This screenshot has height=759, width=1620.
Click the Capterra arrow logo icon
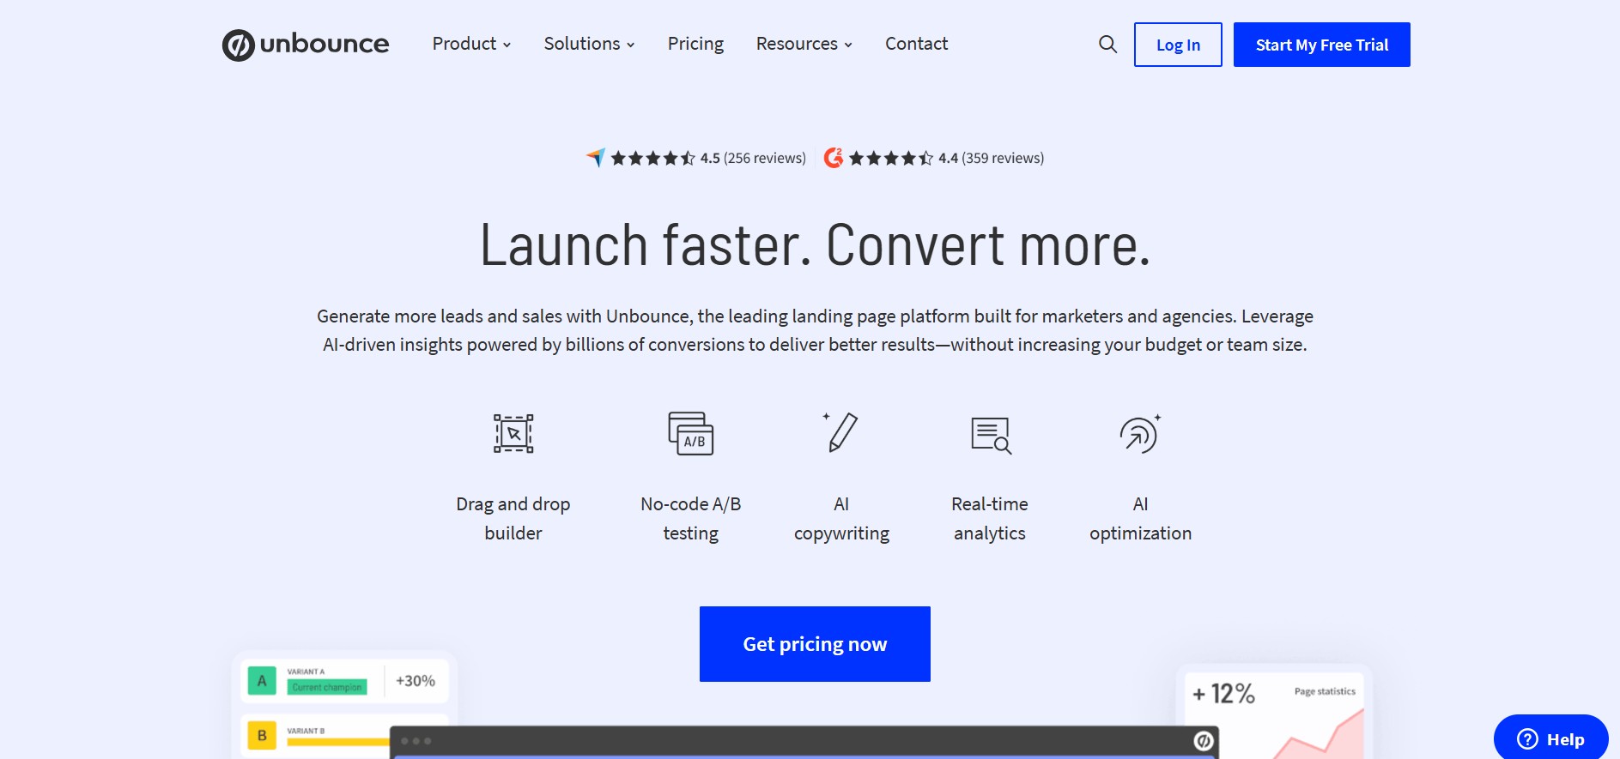pos(596,158)
